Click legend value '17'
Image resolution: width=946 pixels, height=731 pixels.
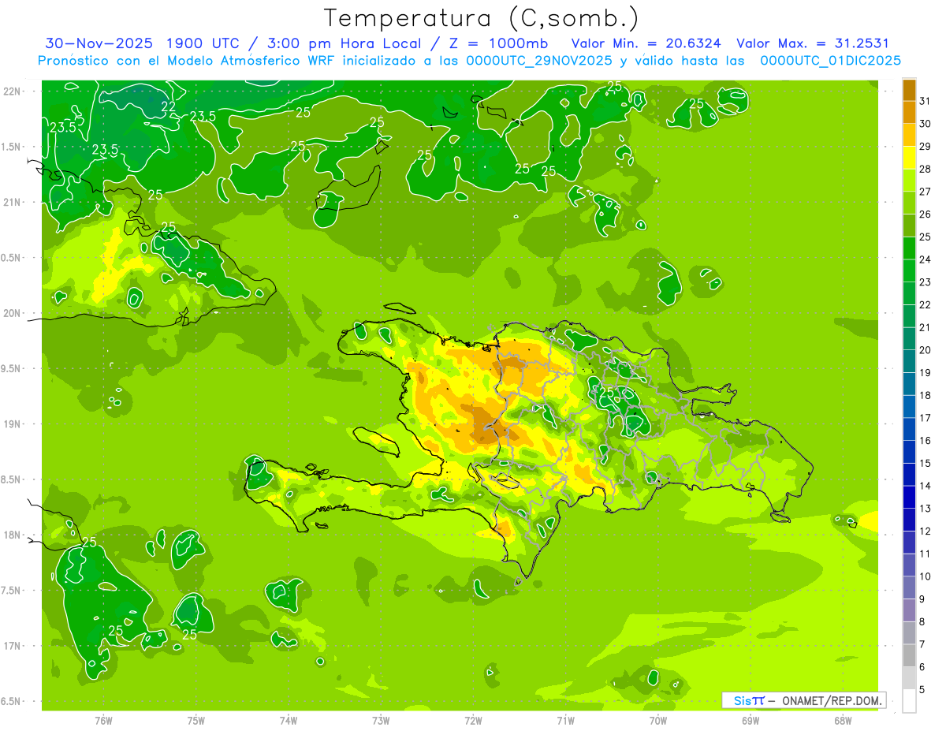(x=926, y=418)
